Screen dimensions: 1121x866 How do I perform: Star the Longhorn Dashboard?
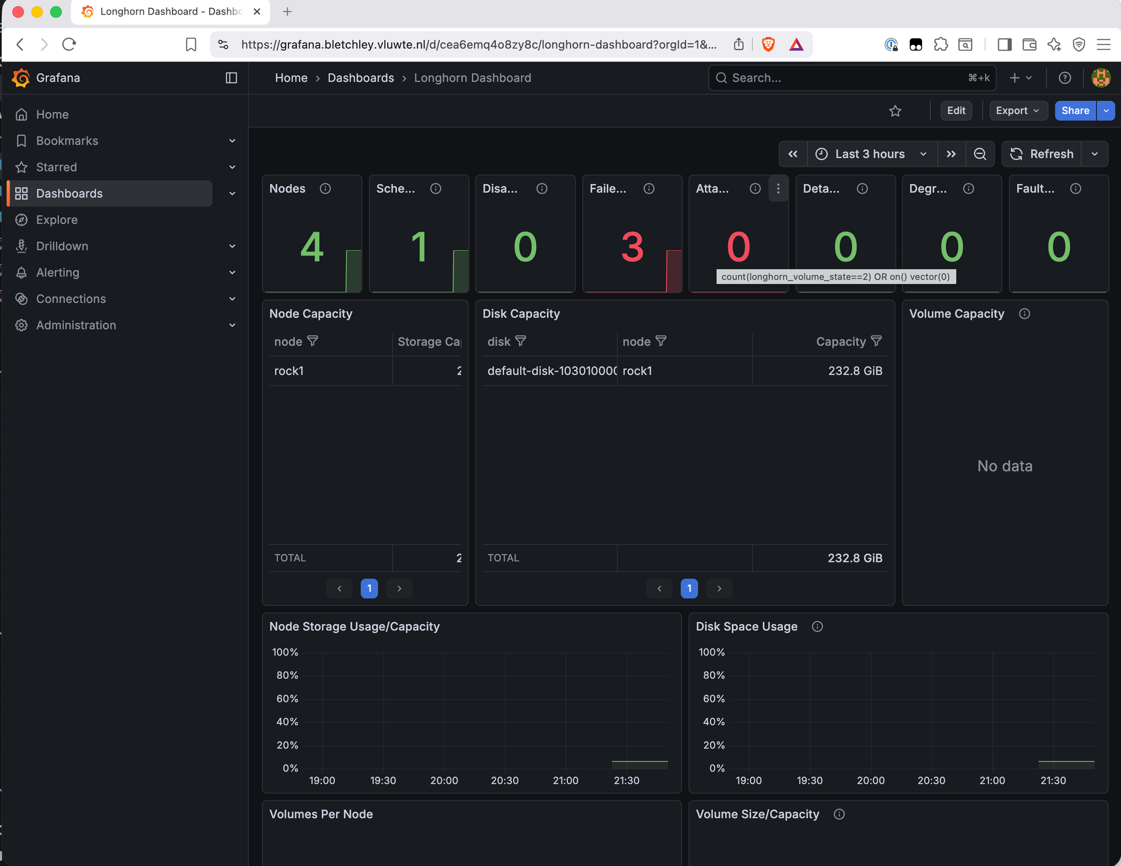click(895, 110)
